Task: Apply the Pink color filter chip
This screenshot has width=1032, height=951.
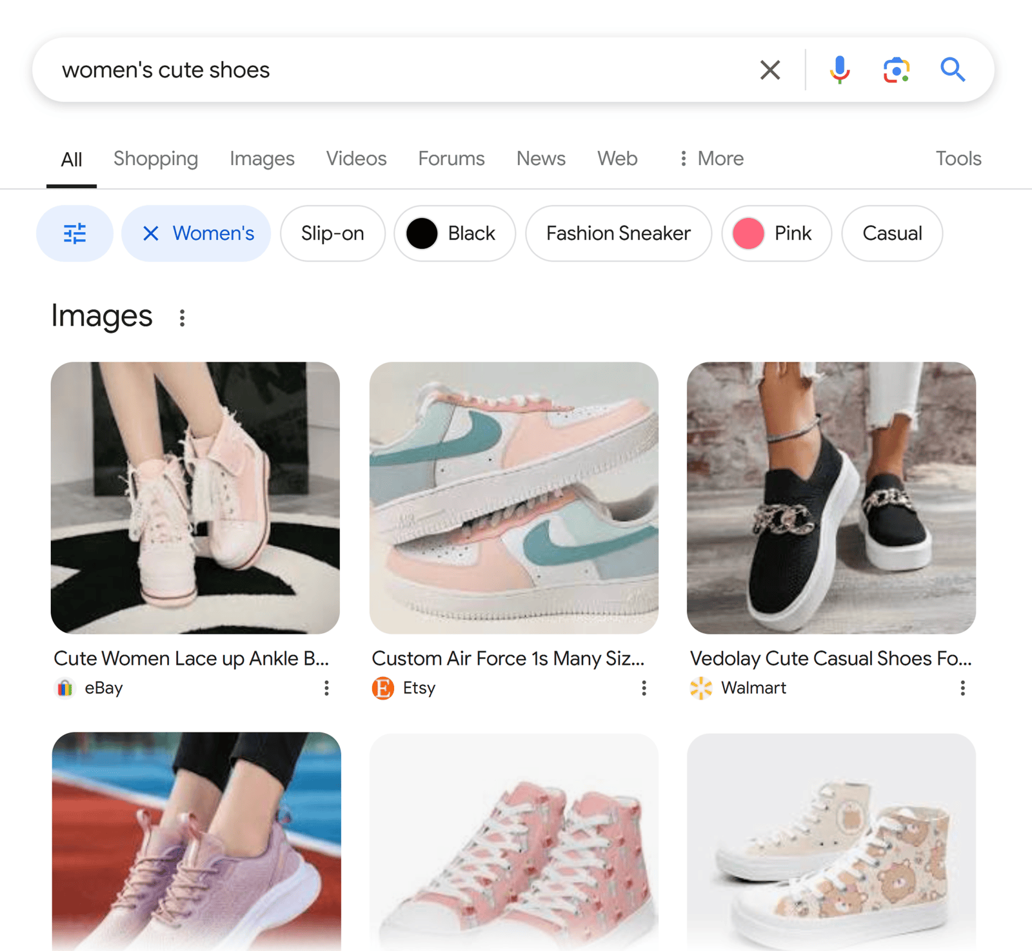Action: [x=776, y=233]
